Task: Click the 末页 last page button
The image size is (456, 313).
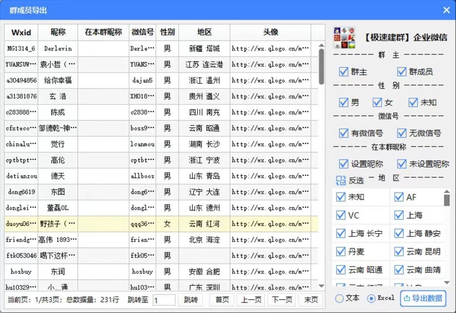Action: point(311,300)
